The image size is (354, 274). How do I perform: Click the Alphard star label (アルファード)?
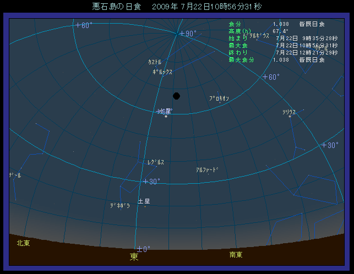click(207, 170)
